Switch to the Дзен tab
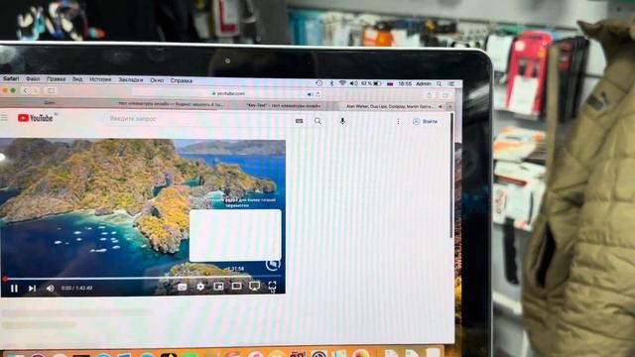This screenshot has height=357, width=635. tap(50, 103)
